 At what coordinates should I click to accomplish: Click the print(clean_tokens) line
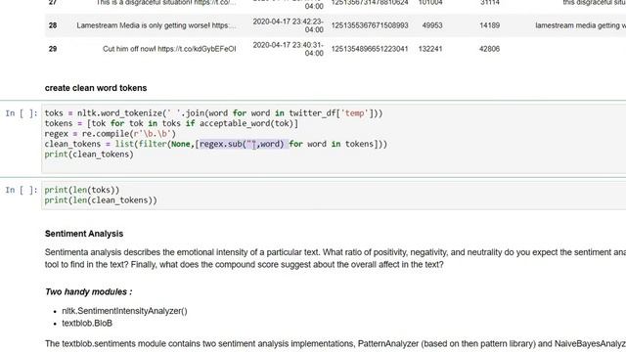coord(89,154)
